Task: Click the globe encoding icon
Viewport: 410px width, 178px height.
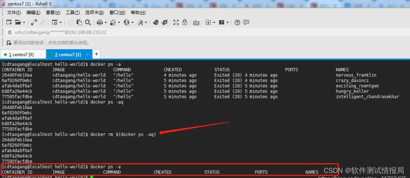Action: coord(126,23)
